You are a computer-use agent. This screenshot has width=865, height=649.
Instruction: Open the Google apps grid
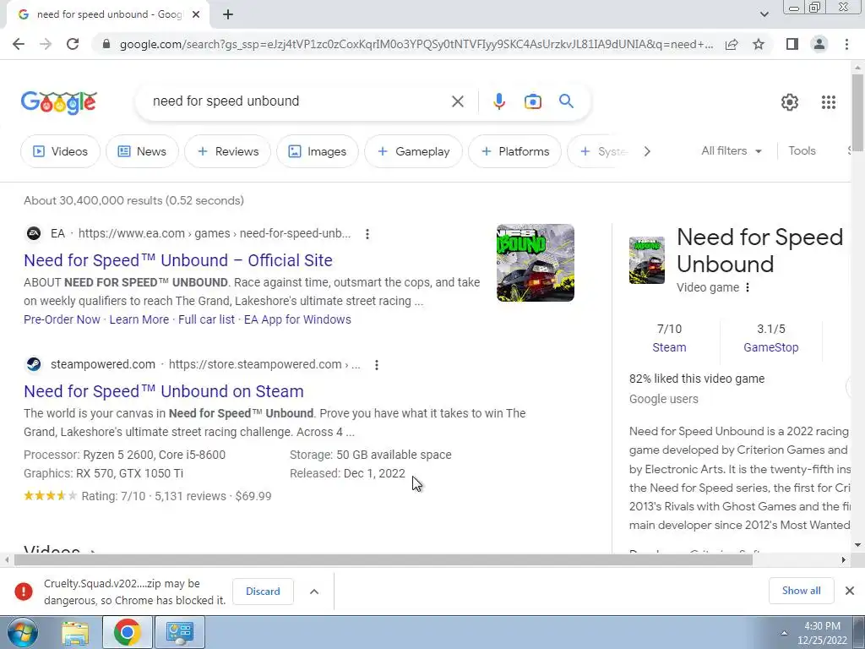click(828, 102)
